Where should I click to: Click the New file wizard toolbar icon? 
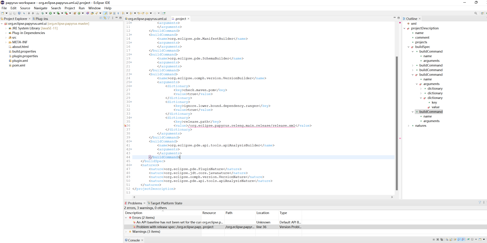pos(3,13)
